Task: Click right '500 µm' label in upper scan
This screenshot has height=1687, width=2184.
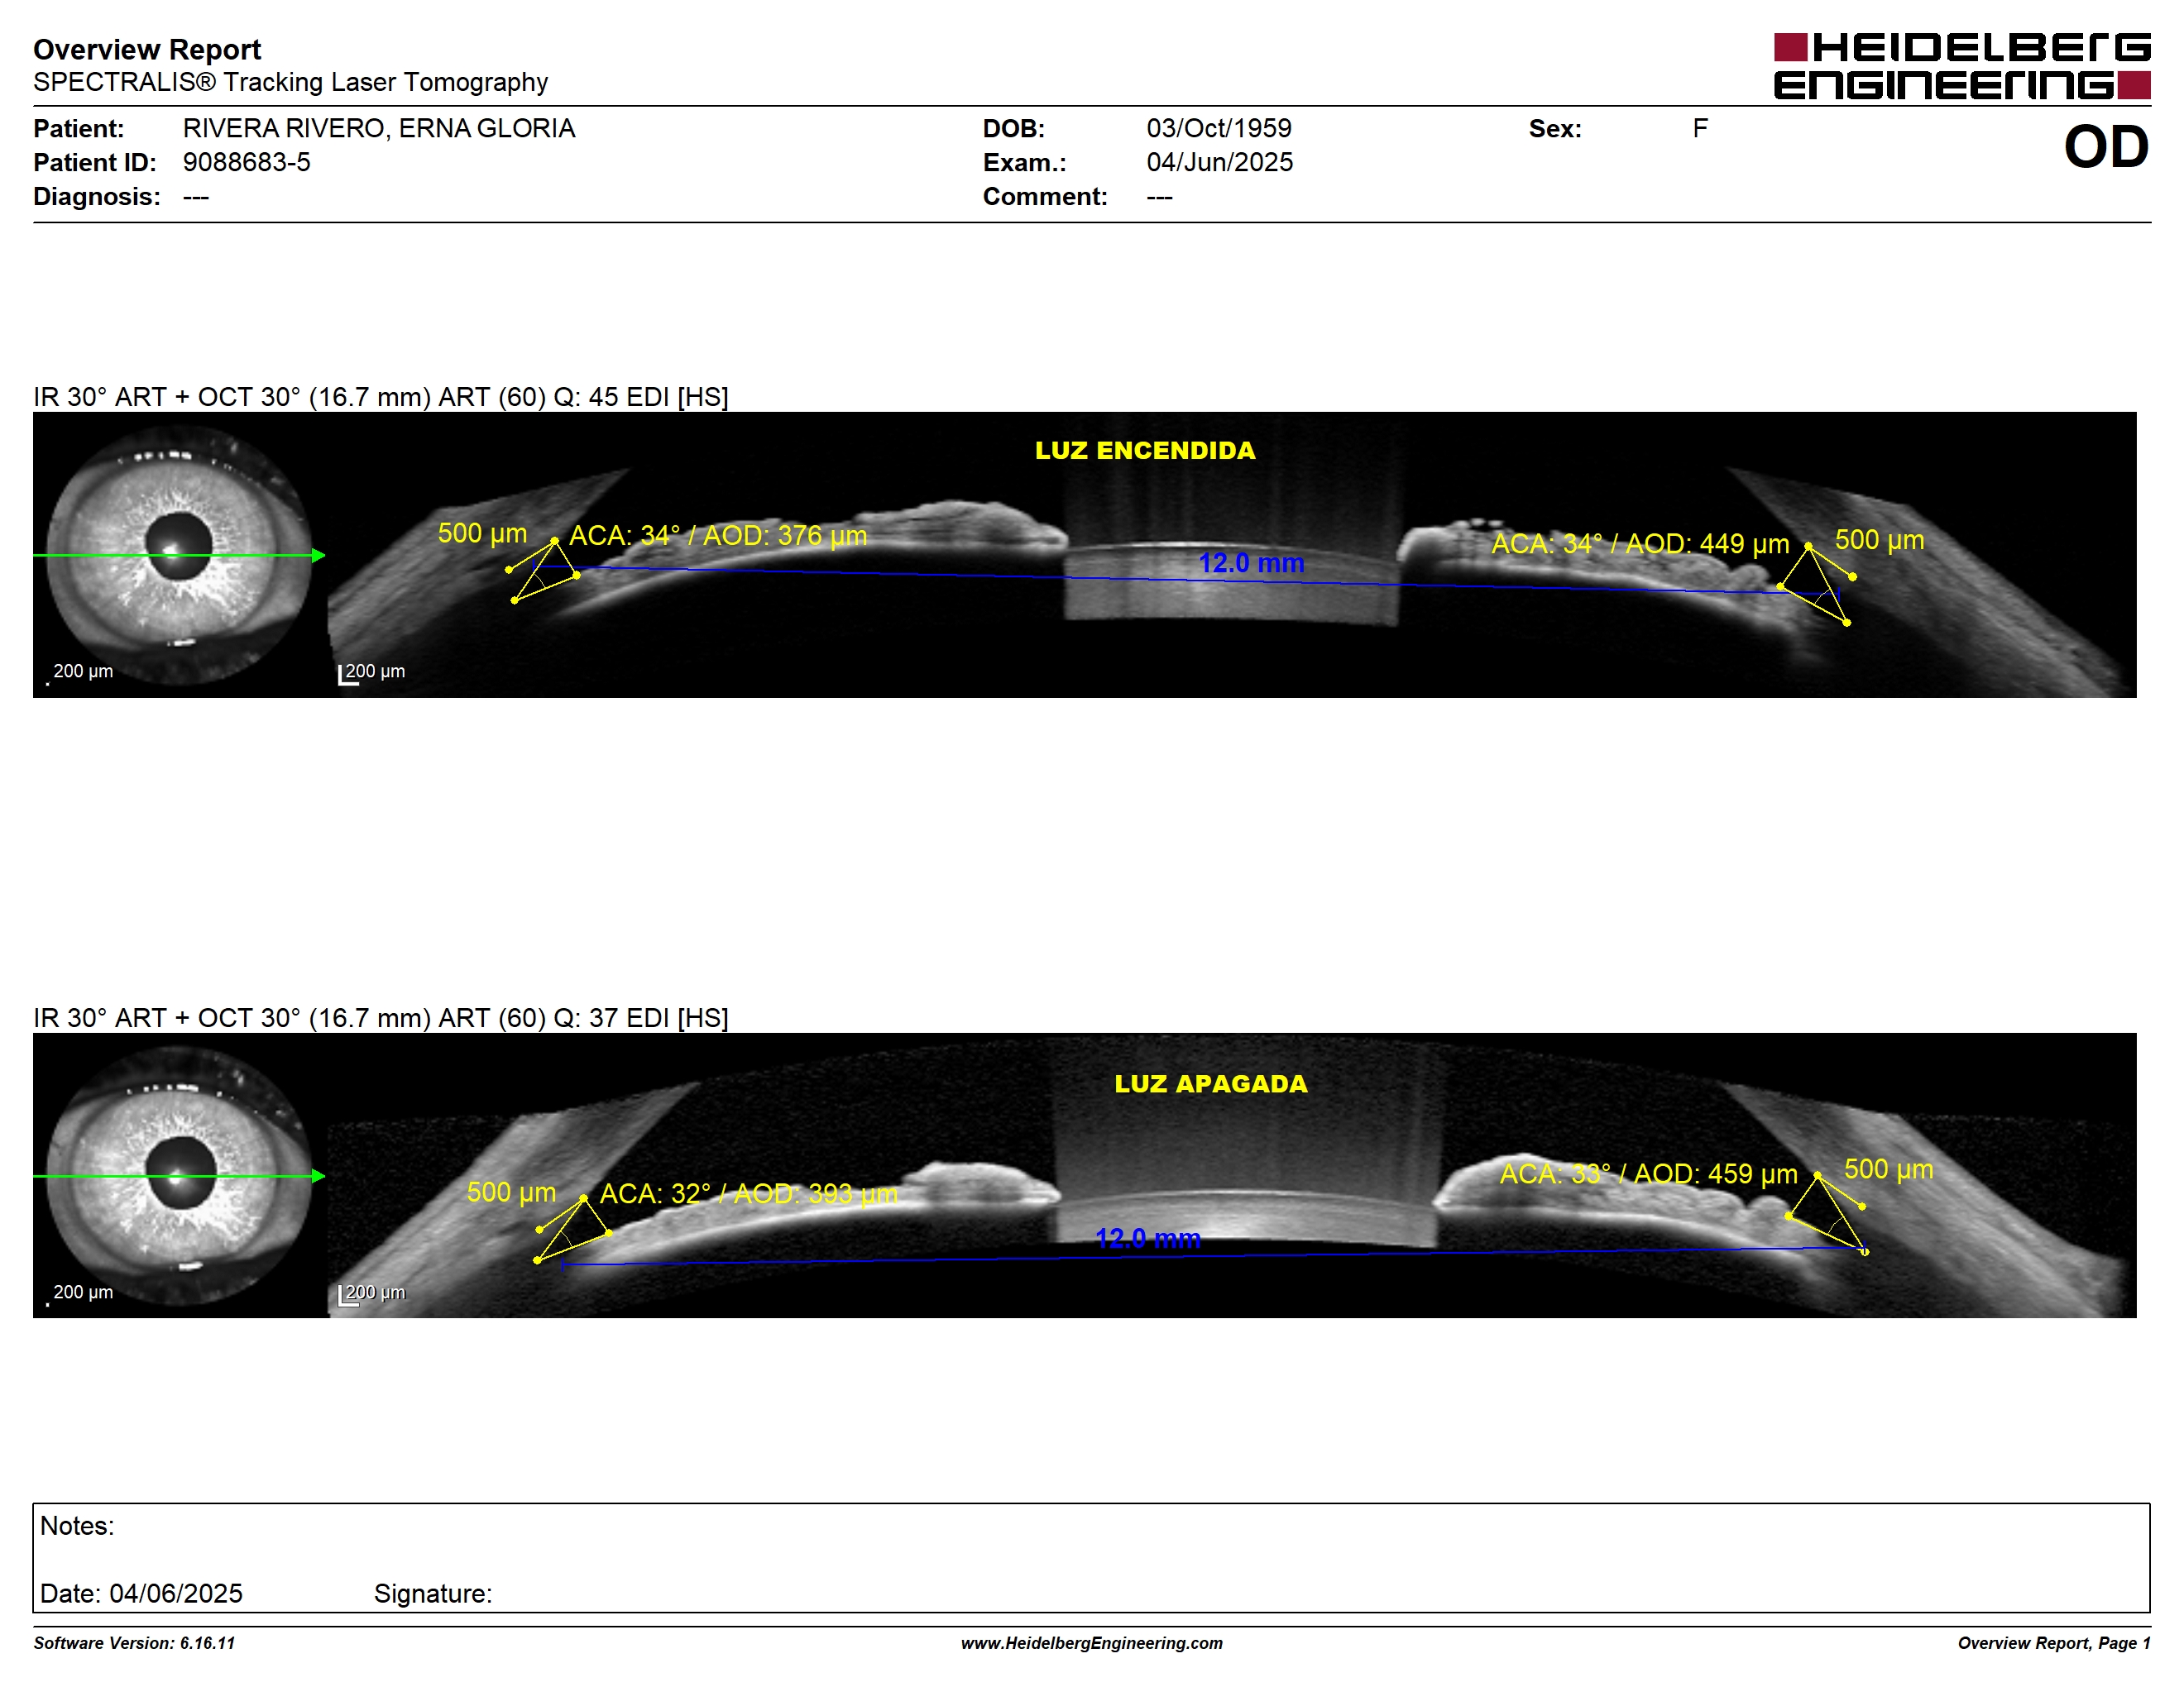Action: pyautogui.click(x=1879, y=541)
